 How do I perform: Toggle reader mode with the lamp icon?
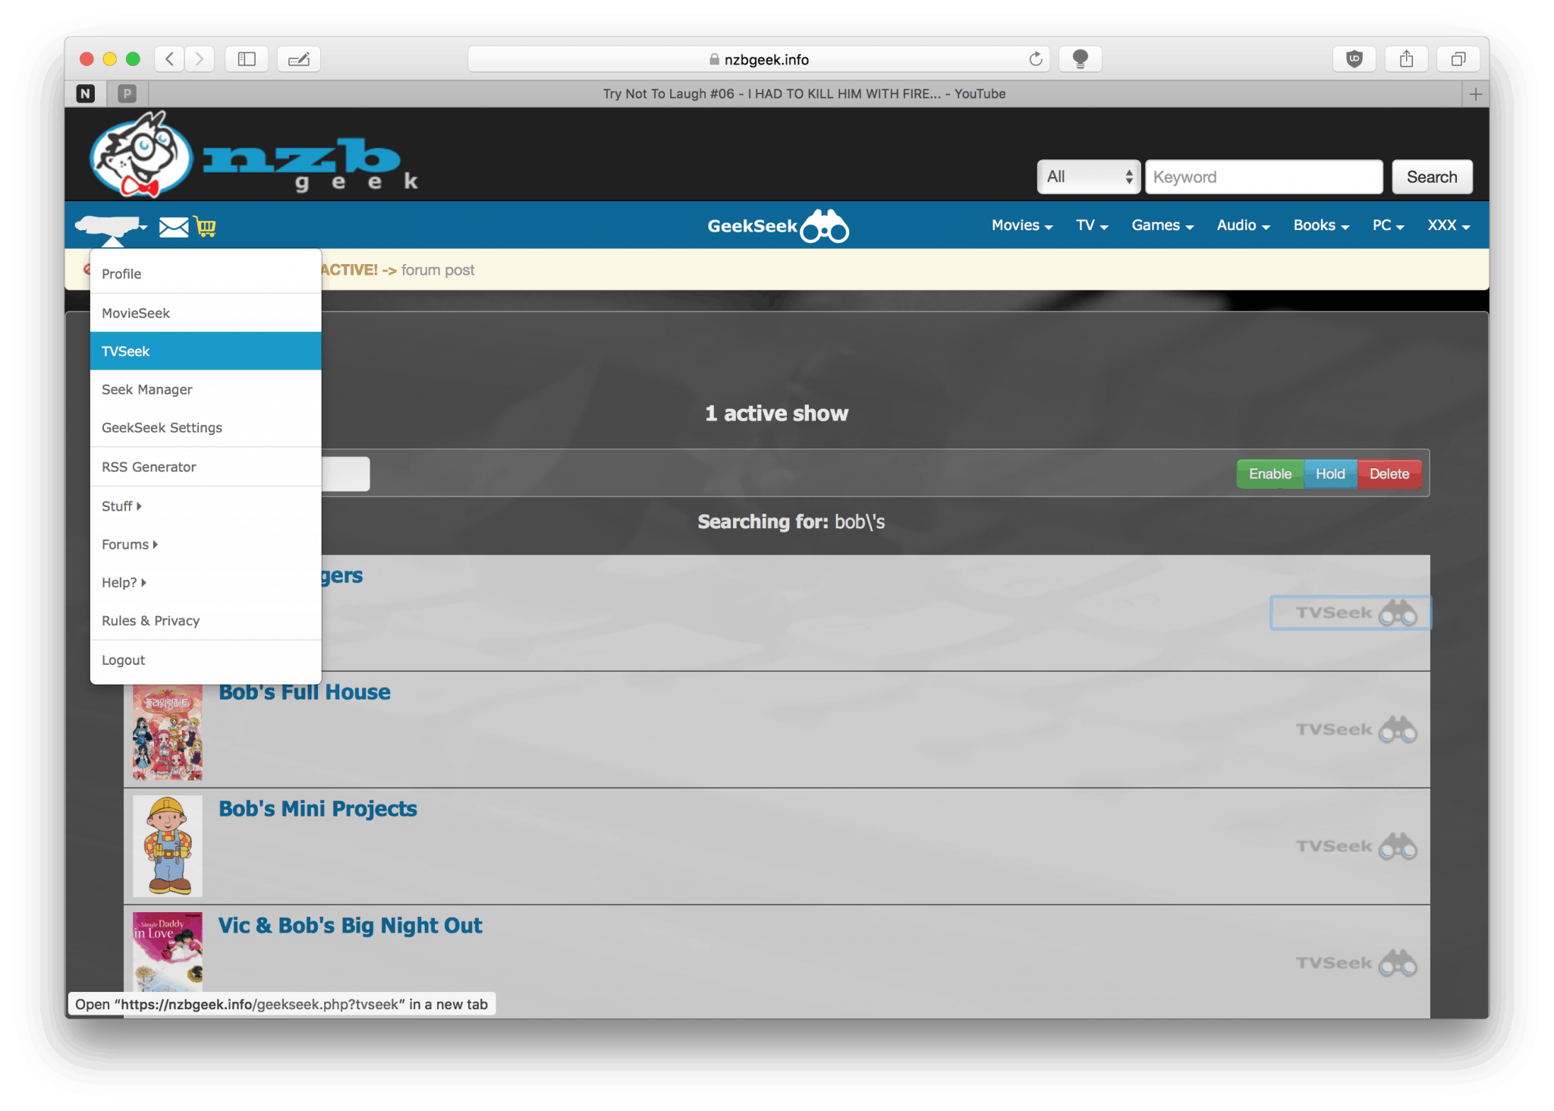click(1080, 58)
